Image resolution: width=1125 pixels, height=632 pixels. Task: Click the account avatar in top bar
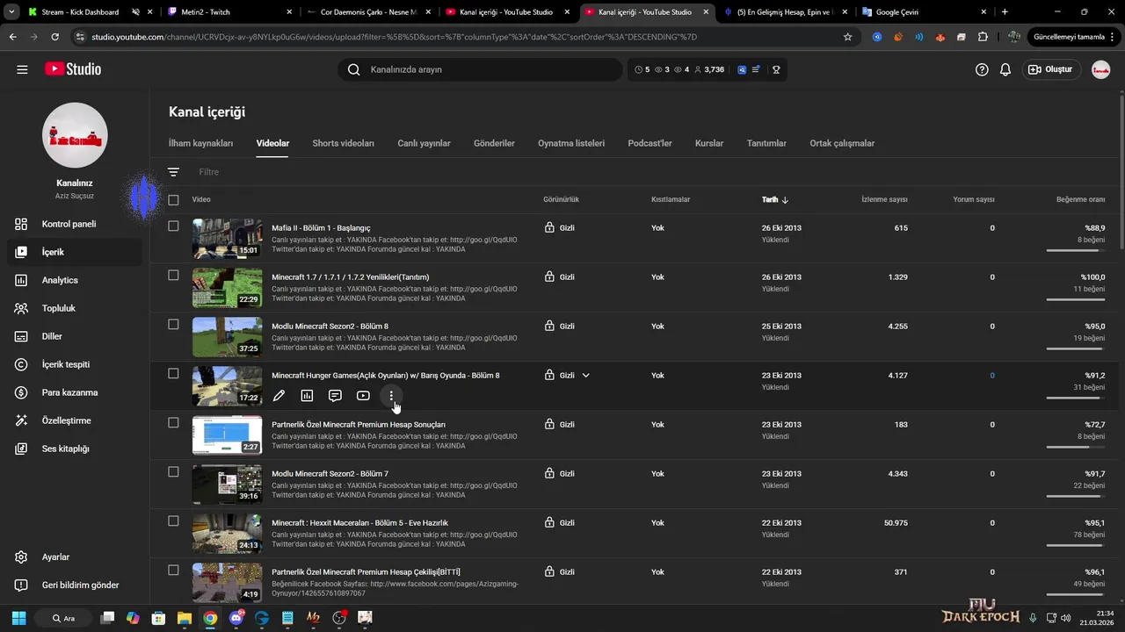pyautogui.click(x=1100, y=69)
